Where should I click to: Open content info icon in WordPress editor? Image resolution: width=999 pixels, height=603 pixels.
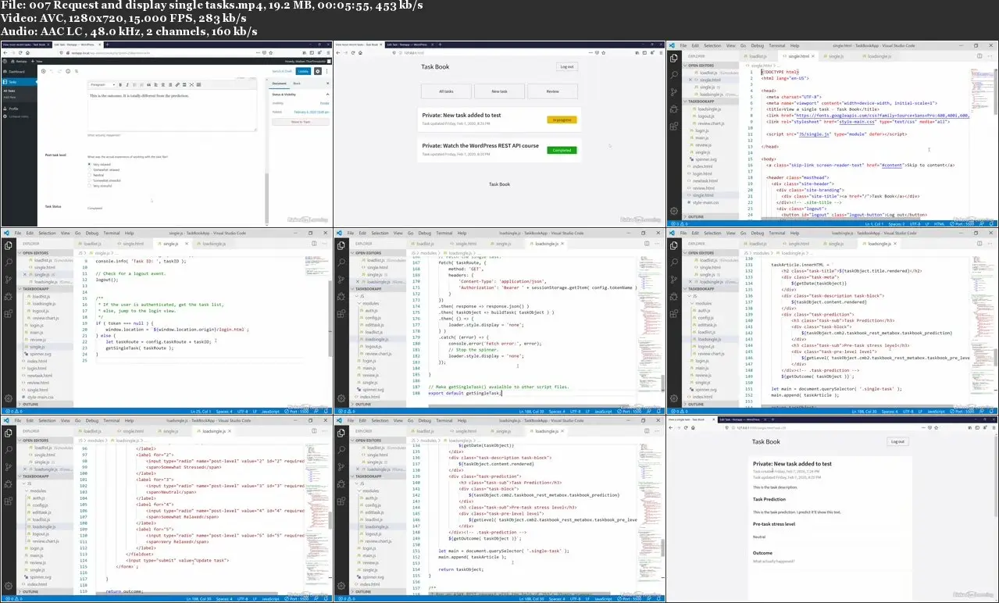(68, 71)
